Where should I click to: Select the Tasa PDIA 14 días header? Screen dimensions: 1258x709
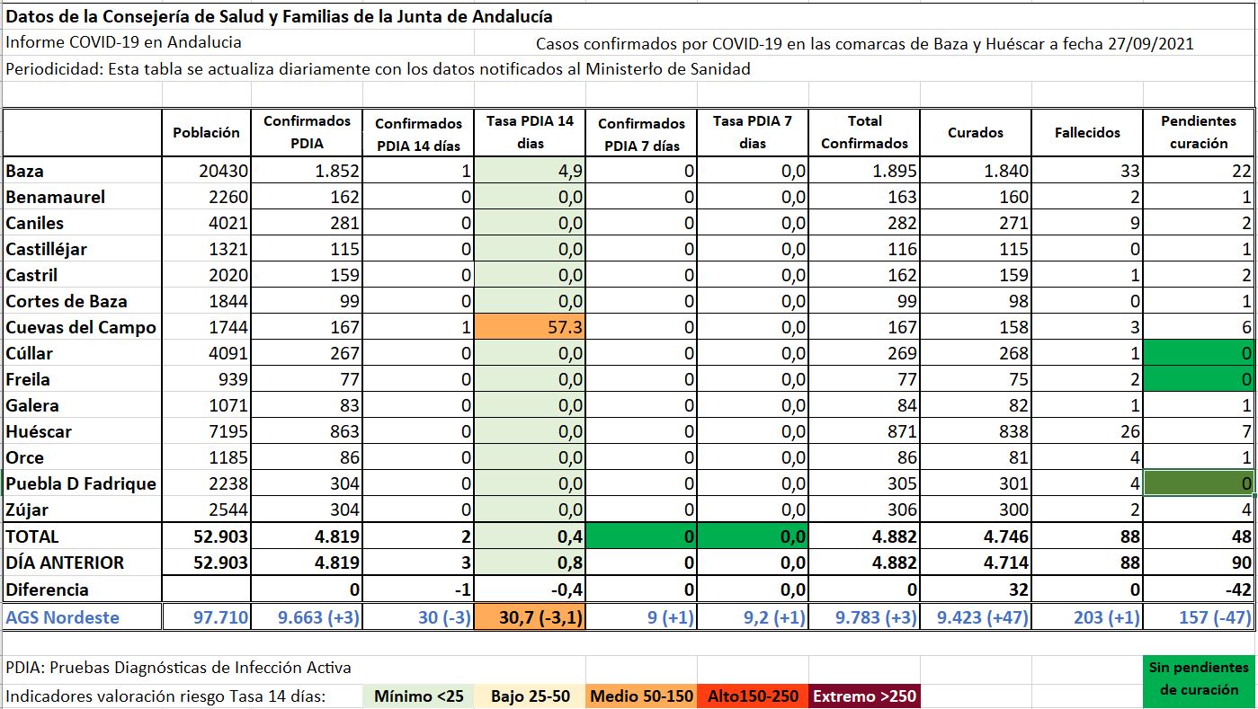tap(529, 132)
